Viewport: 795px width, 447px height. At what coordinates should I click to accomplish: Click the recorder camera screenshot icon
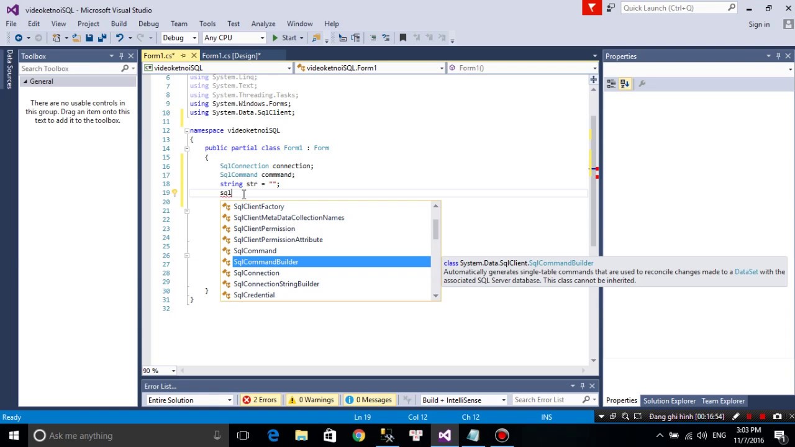coord(777,417)
